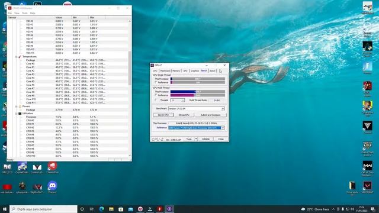Click the Value column header in HWMonitor
Image resolution: width=379 pixels, height=213 pixels.
pos(63,17)
